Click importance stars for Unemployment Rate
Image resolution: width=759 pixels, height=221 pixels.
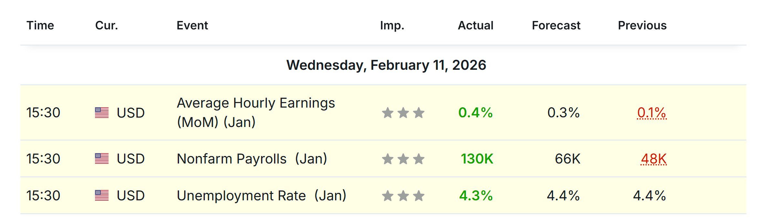403,195
